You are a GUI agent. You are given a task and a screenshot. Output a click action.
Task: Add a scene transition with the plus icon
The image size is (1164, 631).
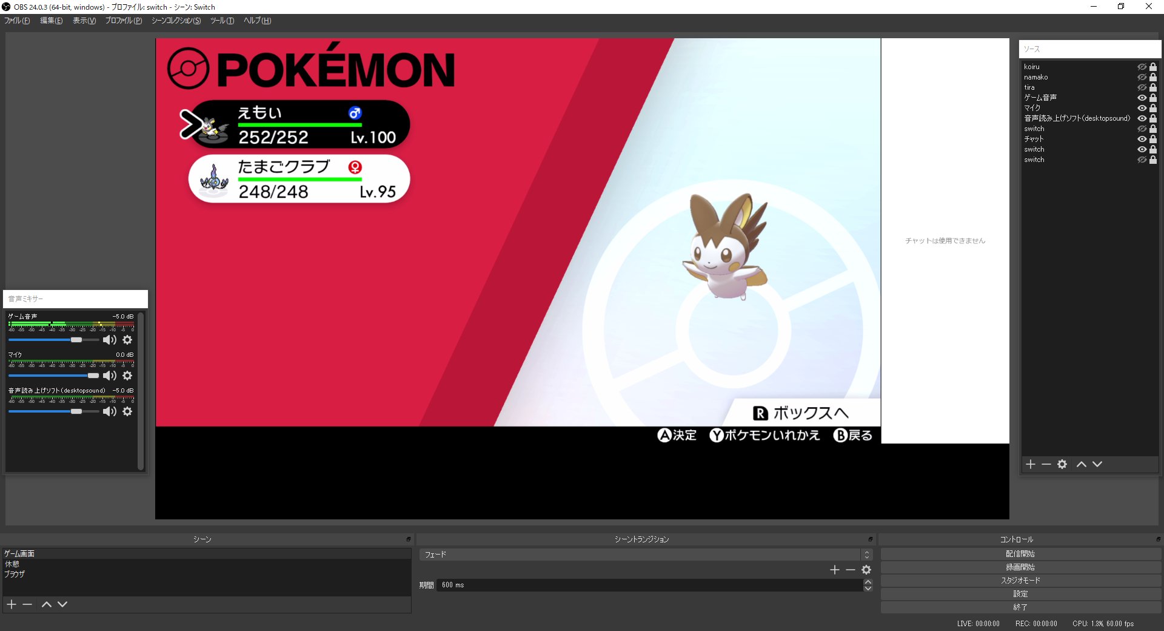click(835, 570)
